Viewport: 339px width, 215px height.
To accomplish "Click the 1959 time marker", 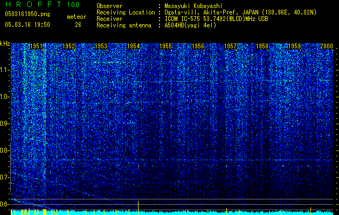I will point(295,46).
